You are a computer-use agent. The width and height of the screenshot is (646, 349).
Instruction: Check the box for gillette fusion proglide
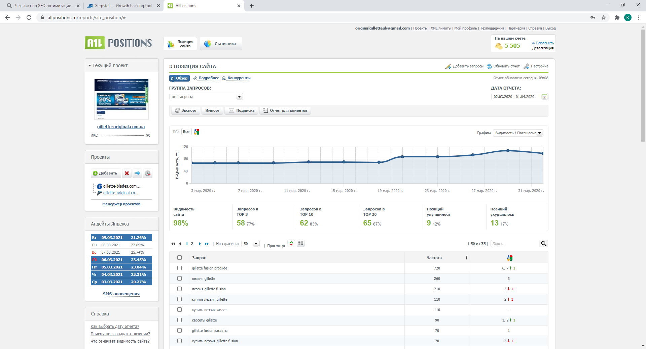(179, 268)
